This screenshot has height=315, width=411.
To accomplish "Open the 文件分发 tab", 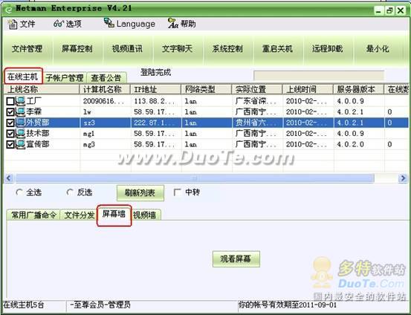I will pyautogui.click(x=80, y=215).
